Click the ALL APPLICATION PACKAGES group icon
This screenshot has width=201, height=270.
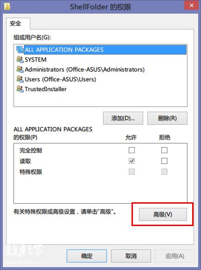pos(20,50)
